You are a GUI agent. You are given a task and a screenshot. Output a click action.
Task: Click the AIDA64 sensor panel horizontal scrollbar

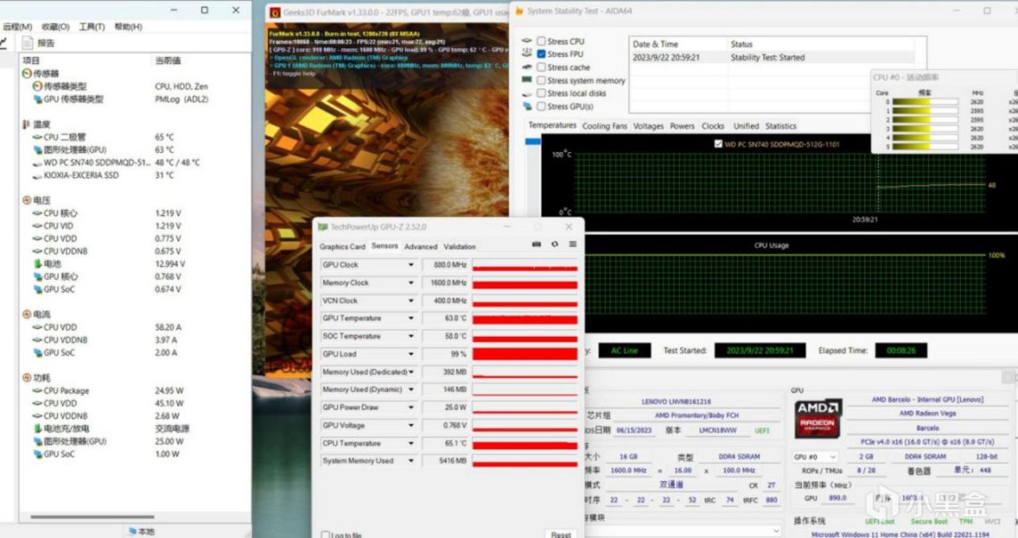(92, 517)
